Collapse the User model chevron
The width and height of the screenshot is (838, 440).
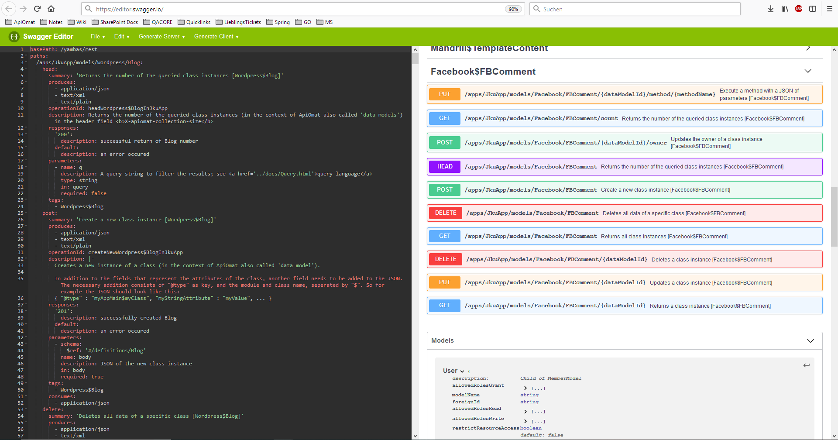click(x=462, y=371)
